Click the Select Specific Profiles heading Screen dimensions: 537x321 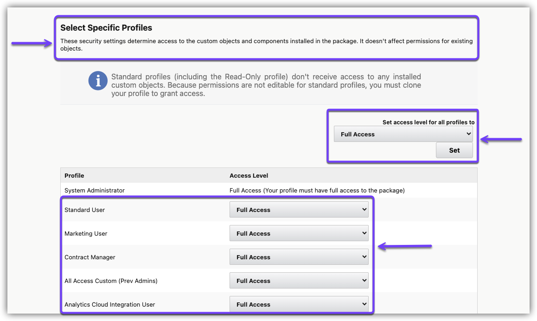coord(106,28)
